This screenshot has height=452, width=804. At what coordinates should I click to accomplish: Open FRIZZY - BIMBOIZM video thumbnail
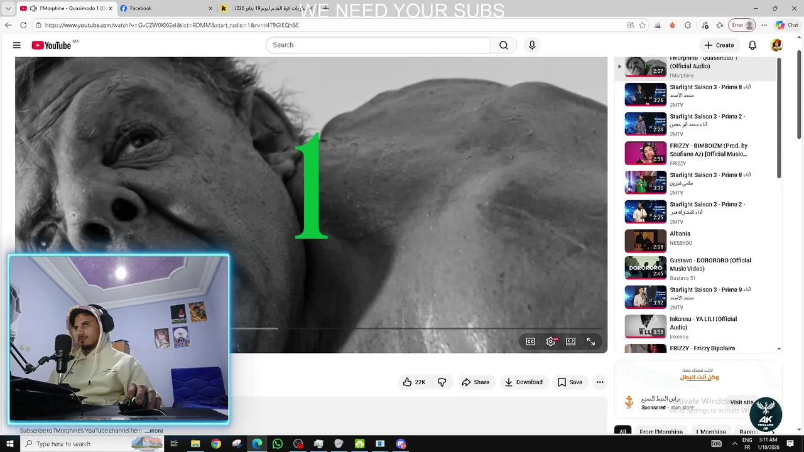pyautogui.click(x=645, y=153)
